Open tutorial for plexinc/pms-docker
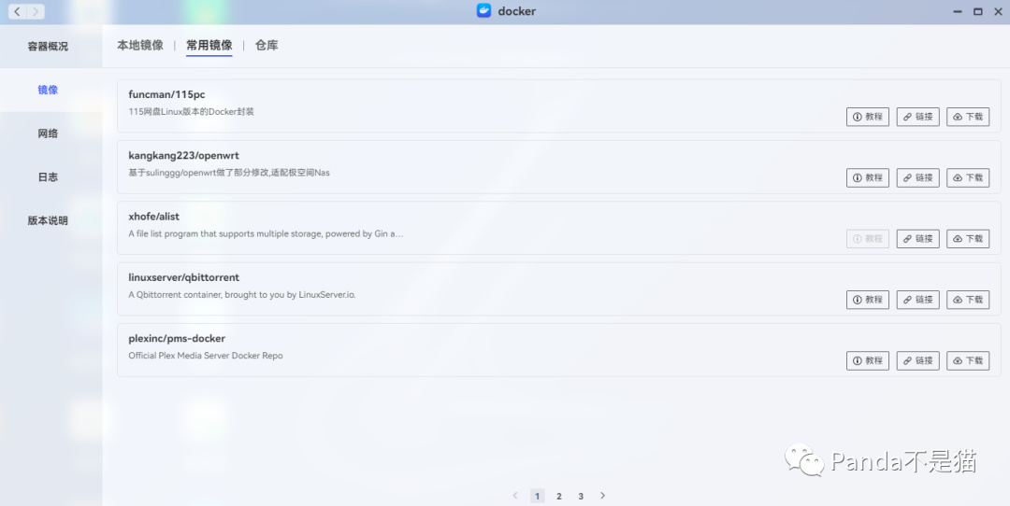 tap(868, 360)
